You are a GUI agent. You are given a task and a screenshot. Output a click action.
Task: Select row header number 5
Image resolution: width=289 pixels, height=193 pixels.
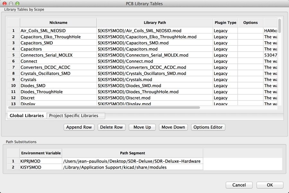[x=13, y=55]
